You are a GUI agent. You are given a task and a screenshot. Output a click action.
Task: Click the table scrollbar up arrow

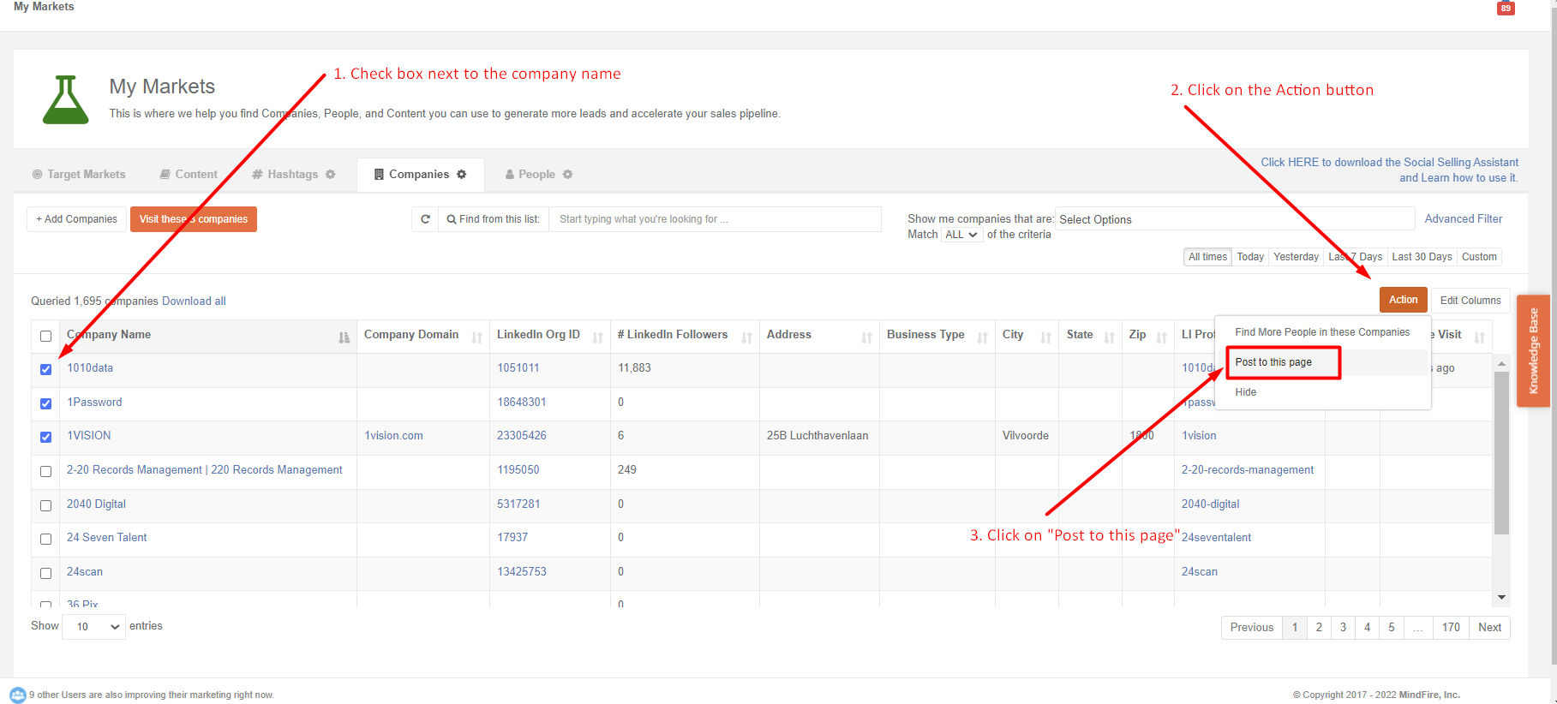[1501, 363]
